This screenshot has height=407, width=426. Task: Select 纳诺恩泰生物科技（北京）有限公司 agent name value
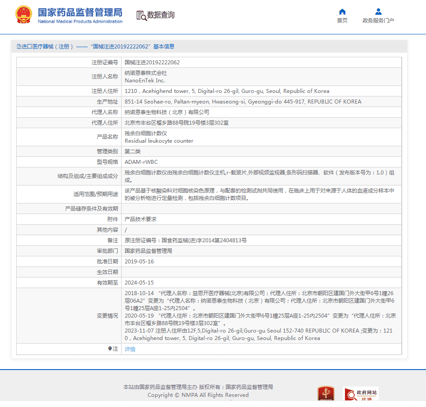click(x=167, y=112)
